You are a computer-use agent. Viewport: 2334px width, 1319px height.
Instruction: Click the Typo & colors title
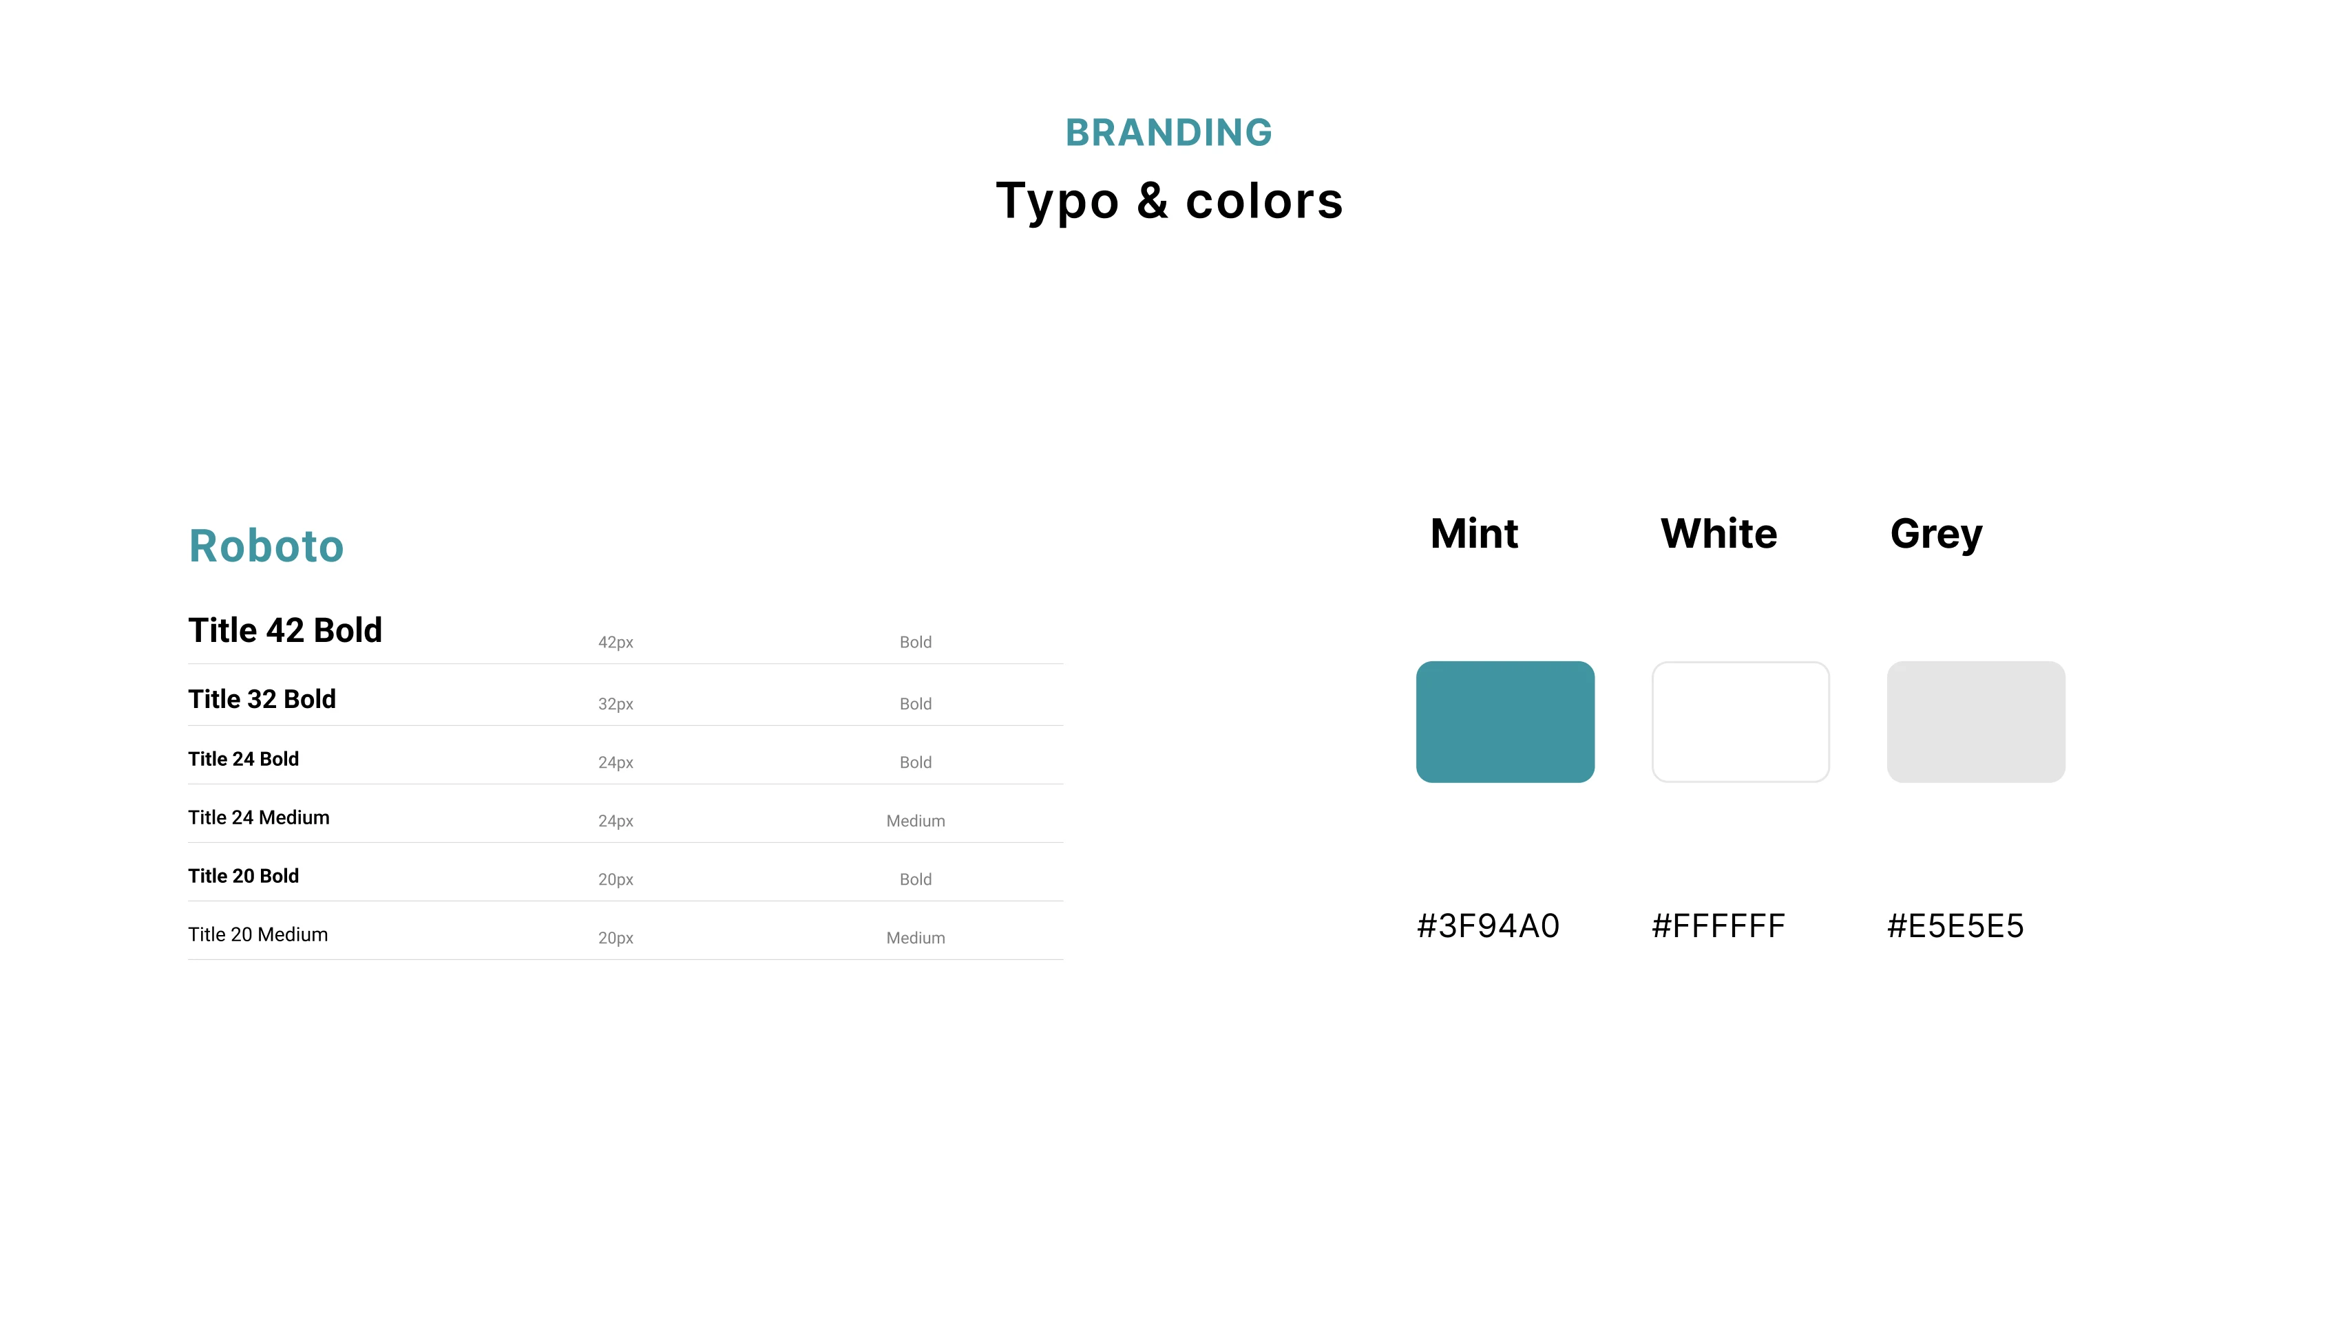coord(1169,201)
